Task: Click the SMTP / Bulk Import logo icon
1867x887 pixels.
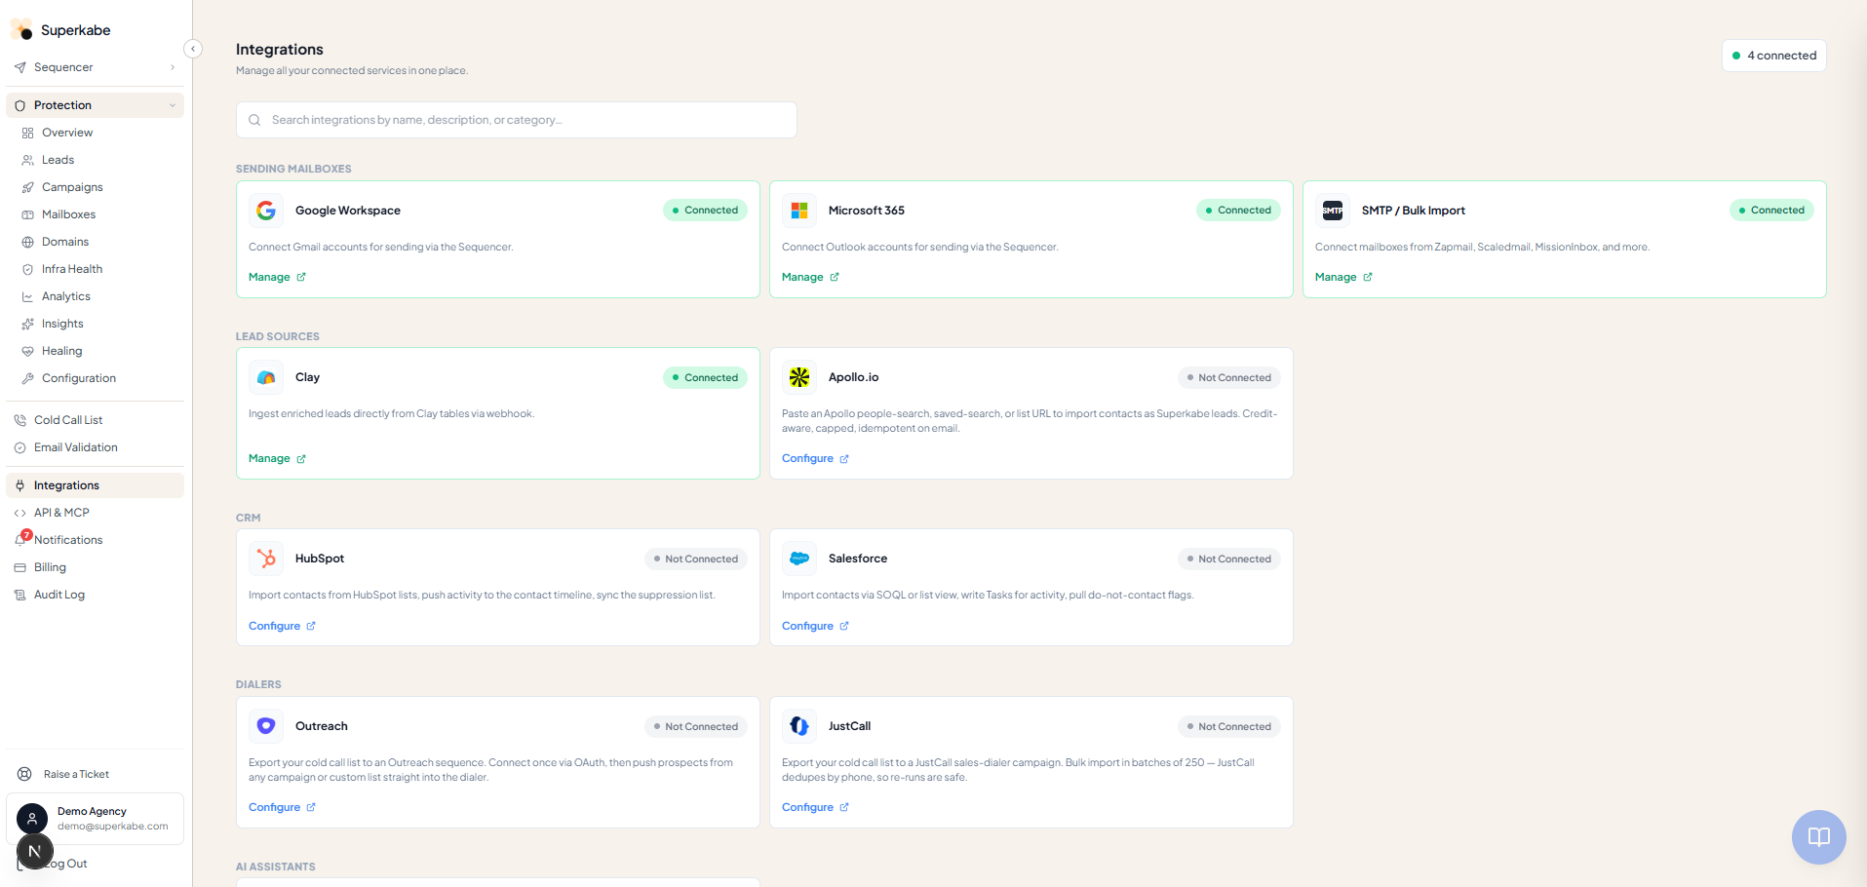Action: (x=1333, y=211)
